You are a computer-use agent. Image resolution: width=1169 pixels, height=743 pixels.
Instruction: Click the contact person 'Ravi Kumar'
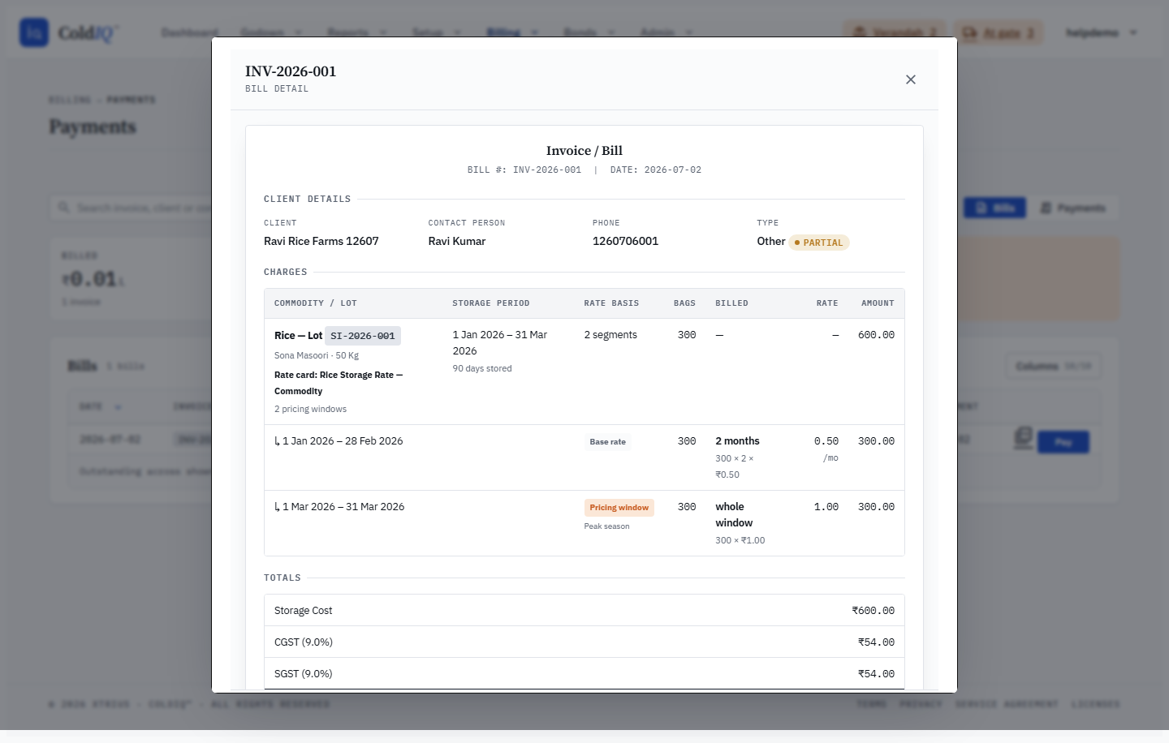[x=457, y=241]
